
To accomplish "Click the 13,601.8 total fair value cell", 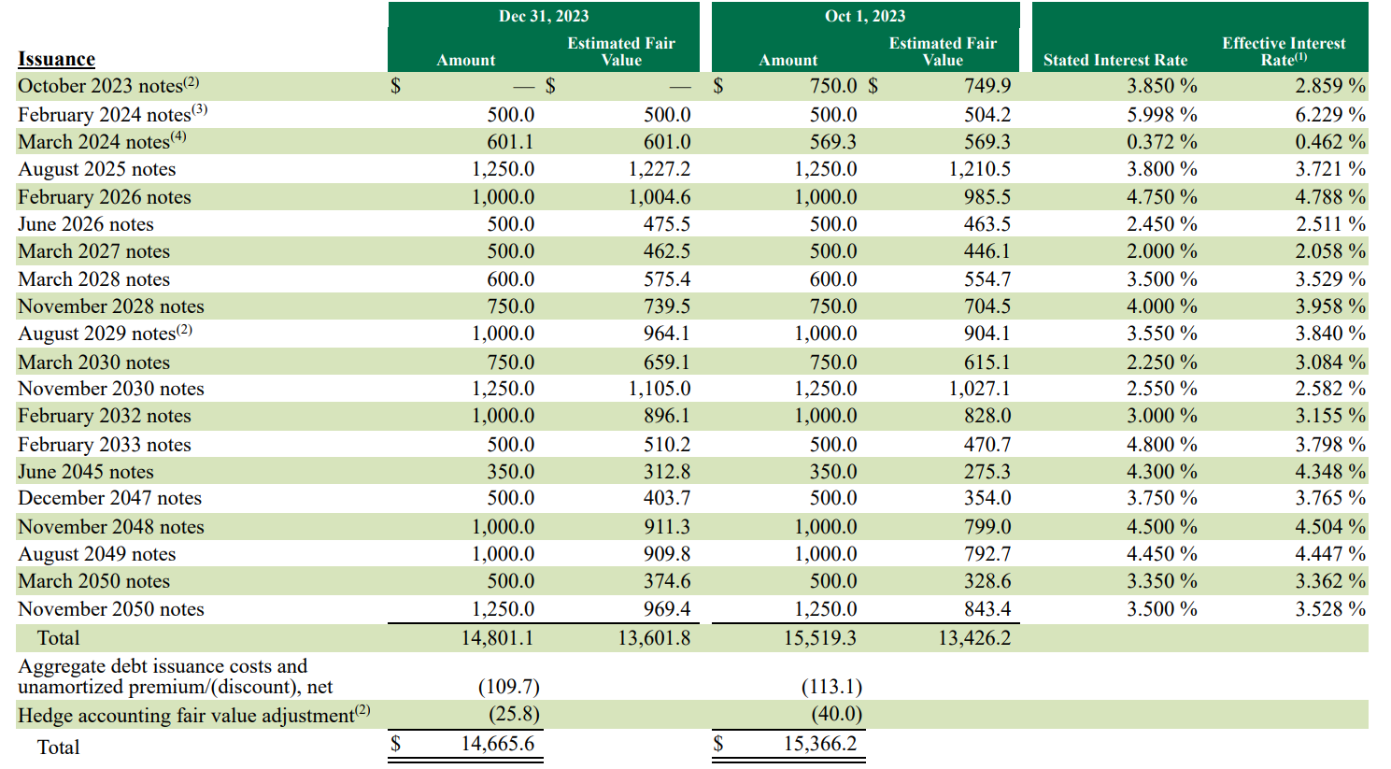I will [x=654, y=638].
